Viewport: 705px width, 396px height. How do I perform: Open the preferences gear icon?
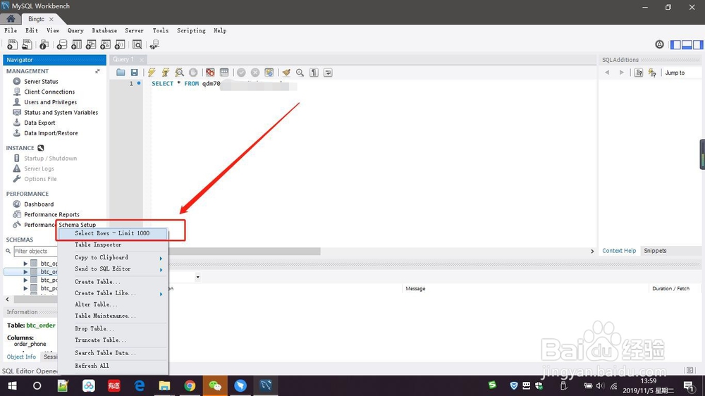659,44
